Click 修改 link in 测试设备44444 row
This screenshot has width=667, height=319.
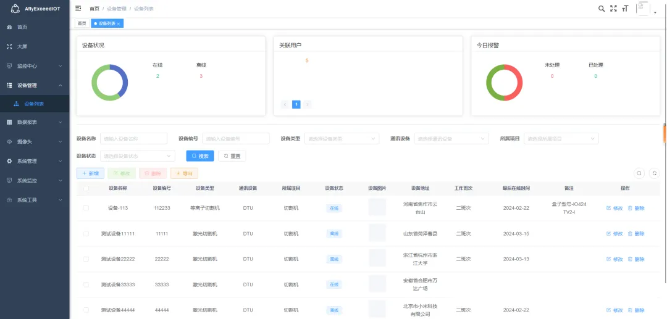[615, 310]
